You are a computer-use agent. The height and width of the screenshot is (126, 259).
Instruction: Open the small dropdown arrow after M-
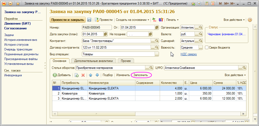pos(238,4)
